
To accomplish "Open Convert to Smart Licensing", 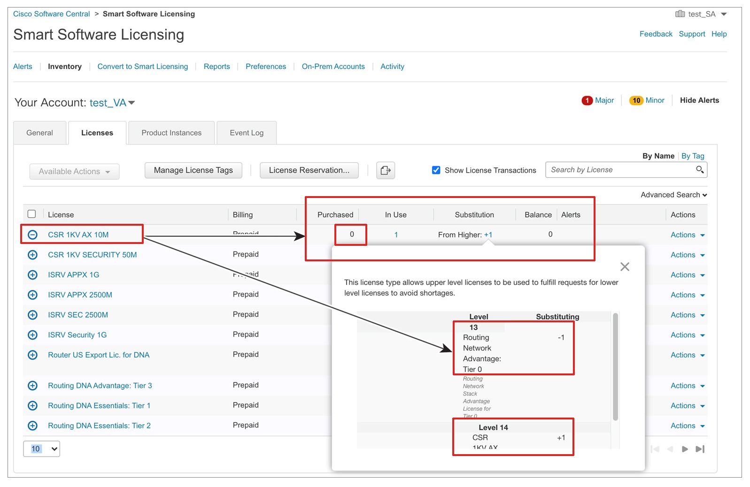I will [x=143, y=67].
